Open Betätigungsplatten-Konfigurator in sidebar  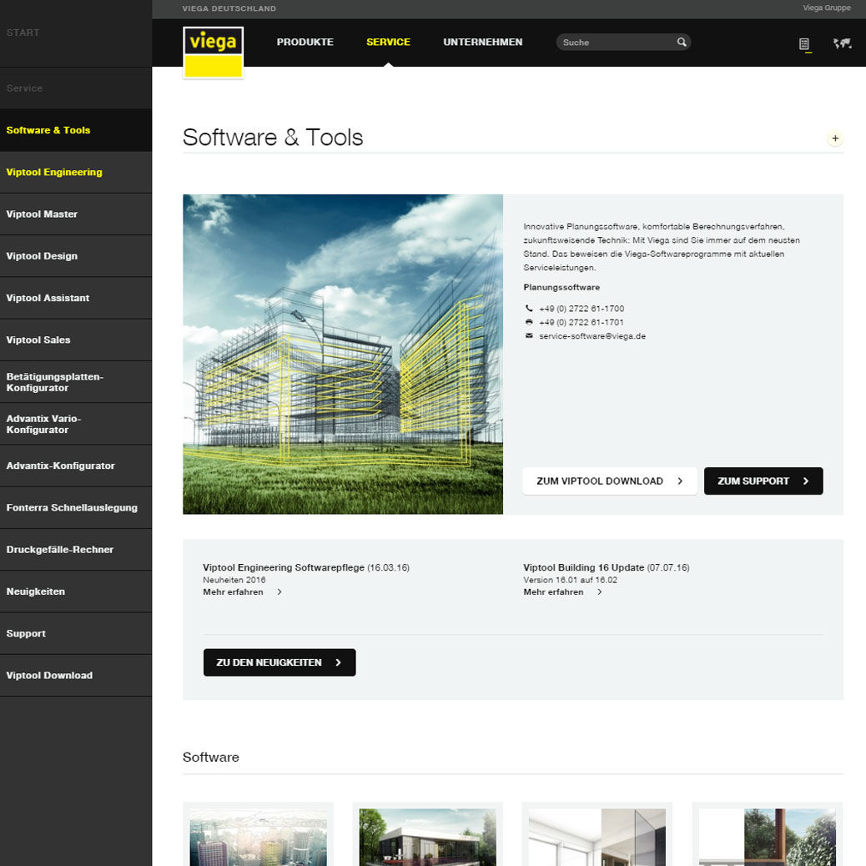coord(76,382)
